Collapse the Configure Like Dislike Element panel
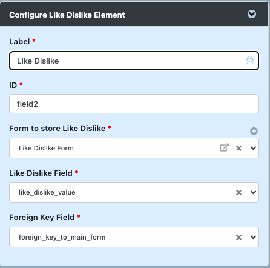Image resolution: width=270 pixels, height=268 pixels. tap(252, 14)
